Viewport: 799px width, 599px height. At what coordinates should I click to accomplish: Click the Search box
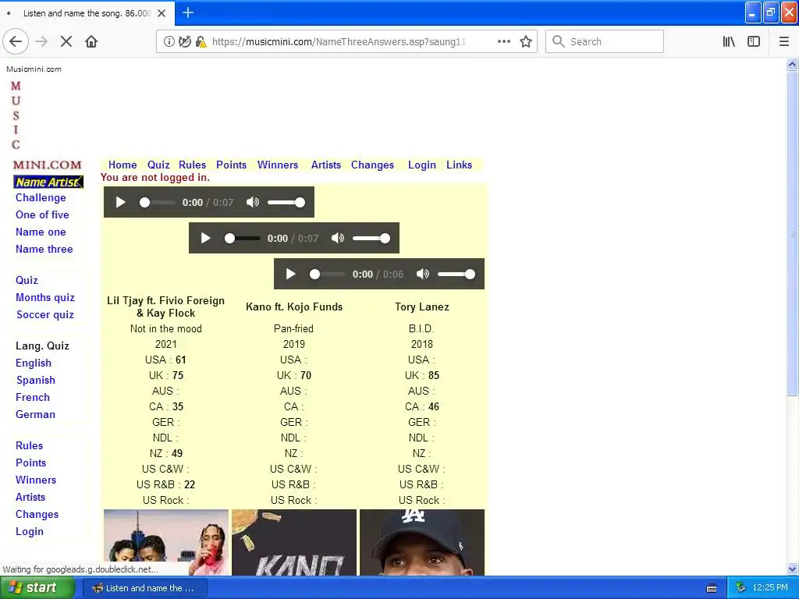click(x=605, y=41)
